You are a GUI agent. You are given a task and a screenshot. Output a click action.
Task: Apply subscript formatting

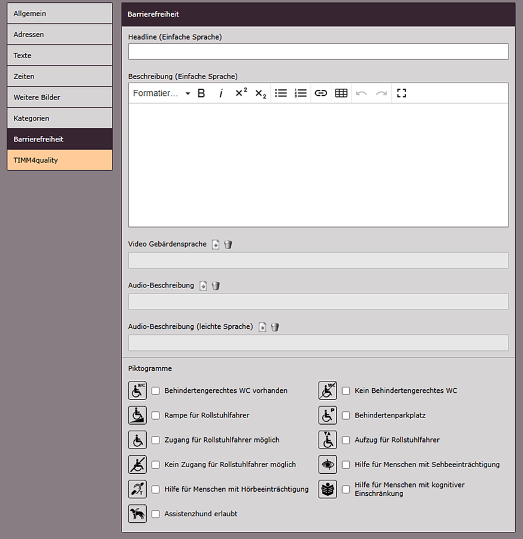pos(261,93)
